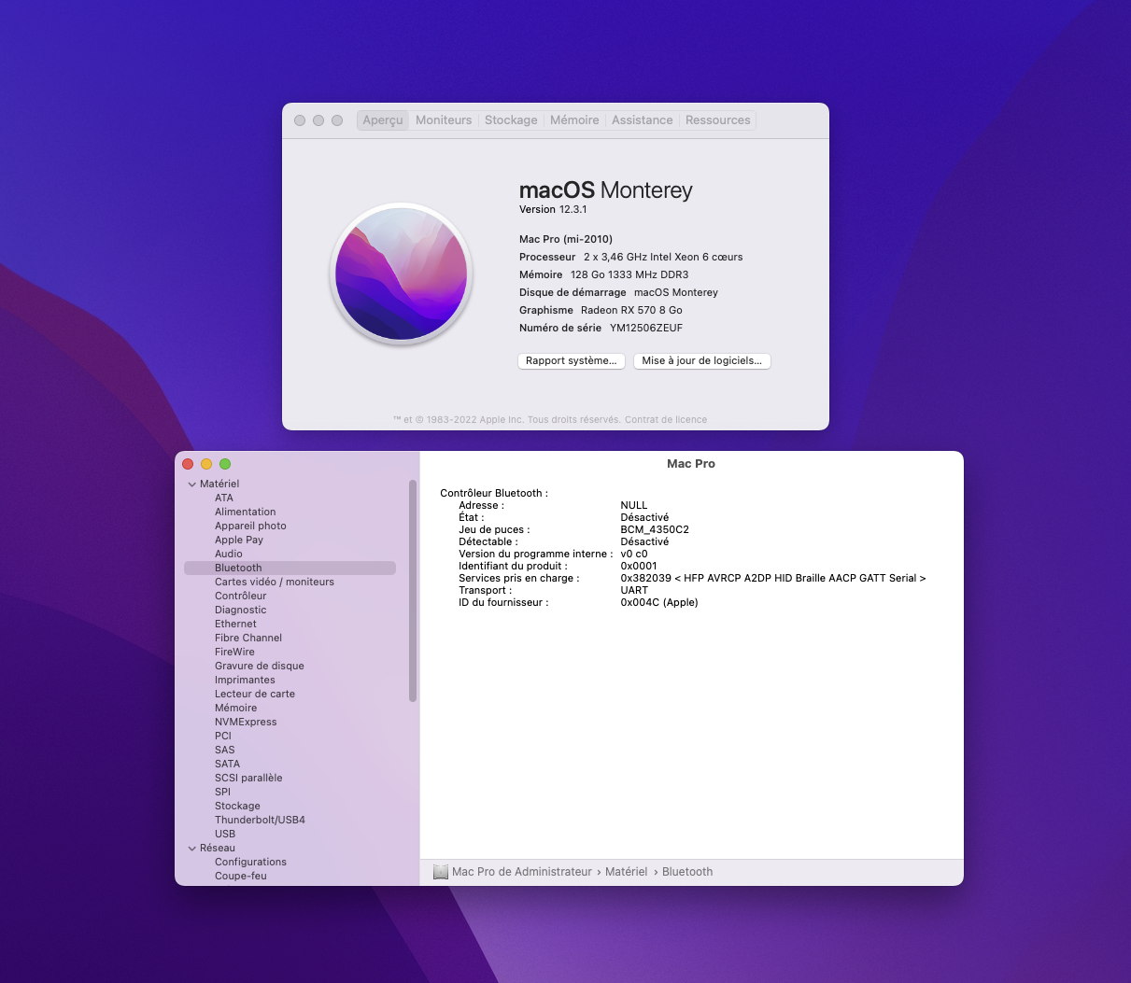This screenshot has height=983, width=1131.
Task: Select Alimentation in the sidebar
Action: coord(246,512)
